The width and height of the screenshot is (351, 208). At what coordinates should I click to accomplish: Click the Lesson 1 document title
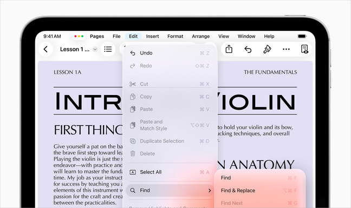pyautogui.click(x=75, y=49)
